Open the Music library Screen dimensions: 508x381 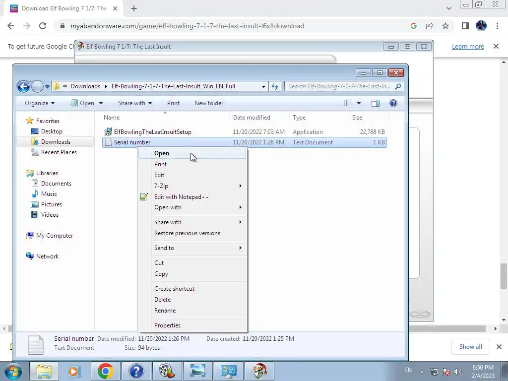tap(49, 194)
